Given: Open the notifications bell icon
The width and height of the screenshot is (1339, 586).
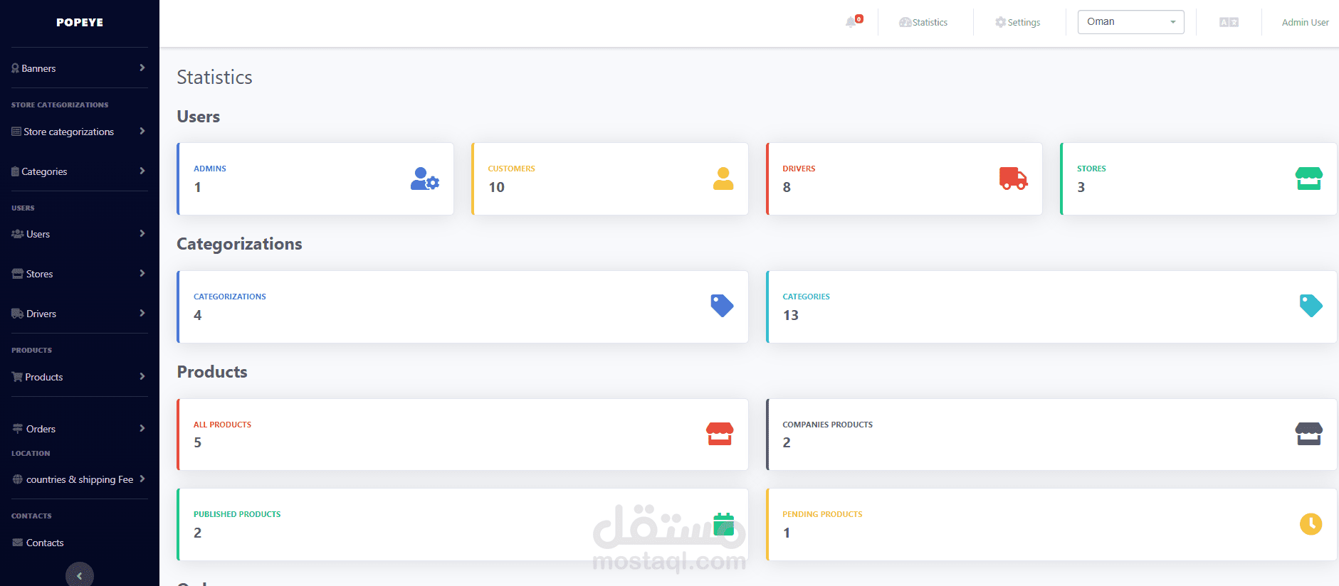Looking at the screenshot, I should click(x=850, y=22).
